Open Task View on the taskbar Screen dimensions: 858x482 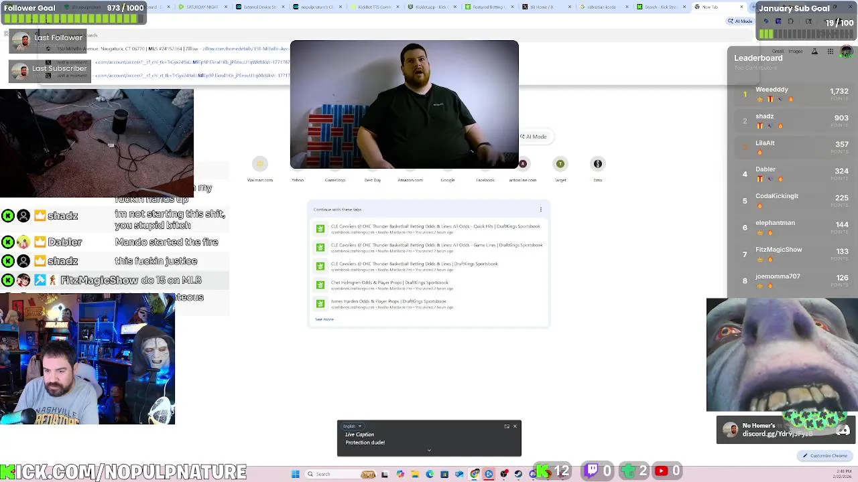pyautogui.click(x=385, y=474)
